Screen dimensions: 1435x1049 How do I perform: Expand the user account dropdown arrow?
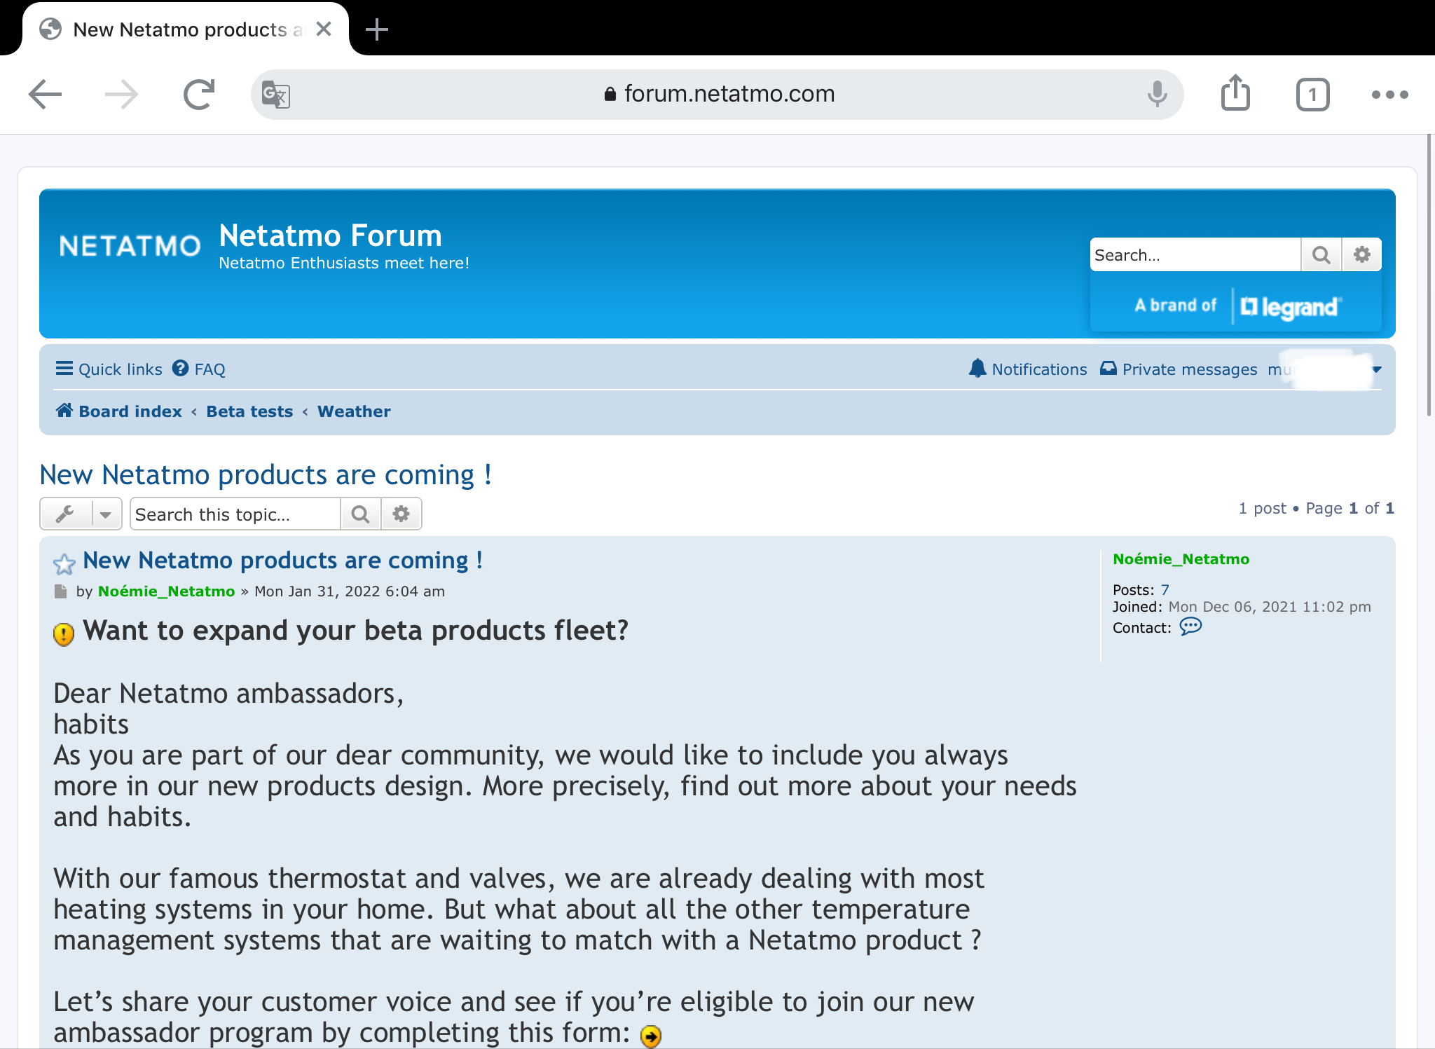(1377, 370)
